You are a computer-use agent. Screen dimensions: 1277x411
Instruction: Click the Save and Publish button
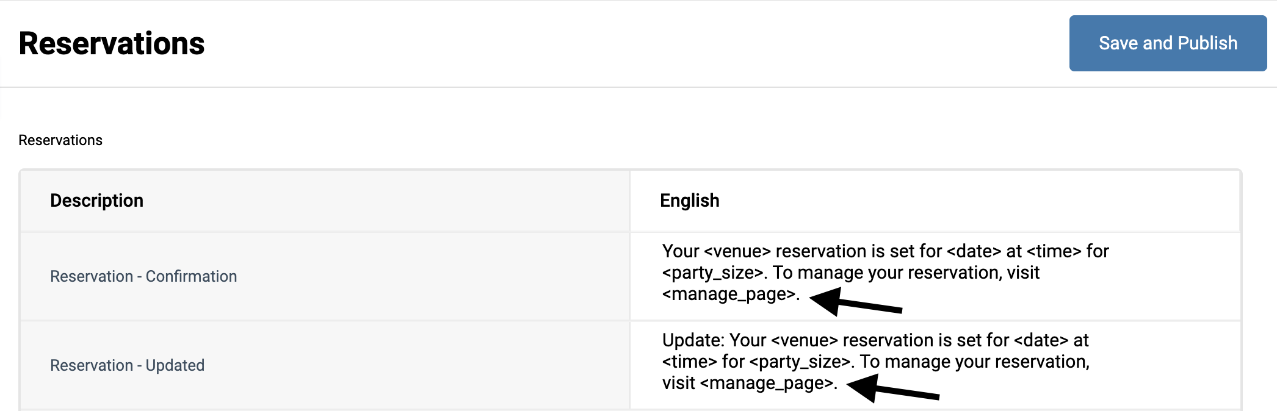click(x=1167, y=43)
